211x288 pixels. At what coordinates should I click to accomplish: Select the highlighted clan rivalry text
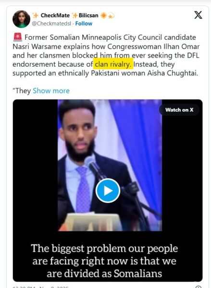(113, 64)
